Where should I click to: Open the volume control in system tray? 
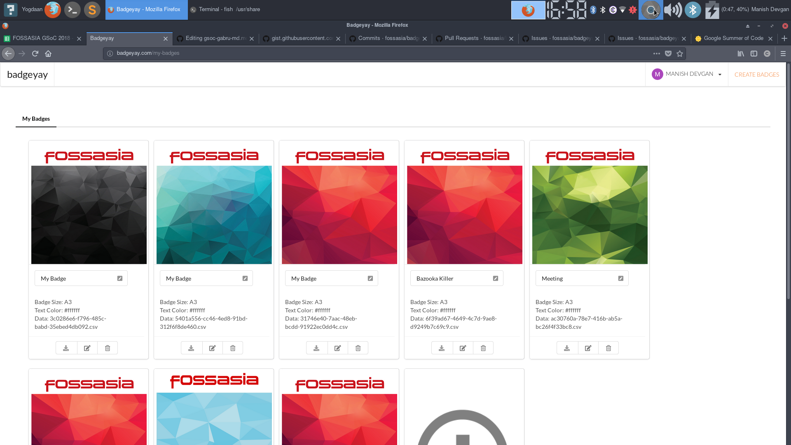point(673,9)
